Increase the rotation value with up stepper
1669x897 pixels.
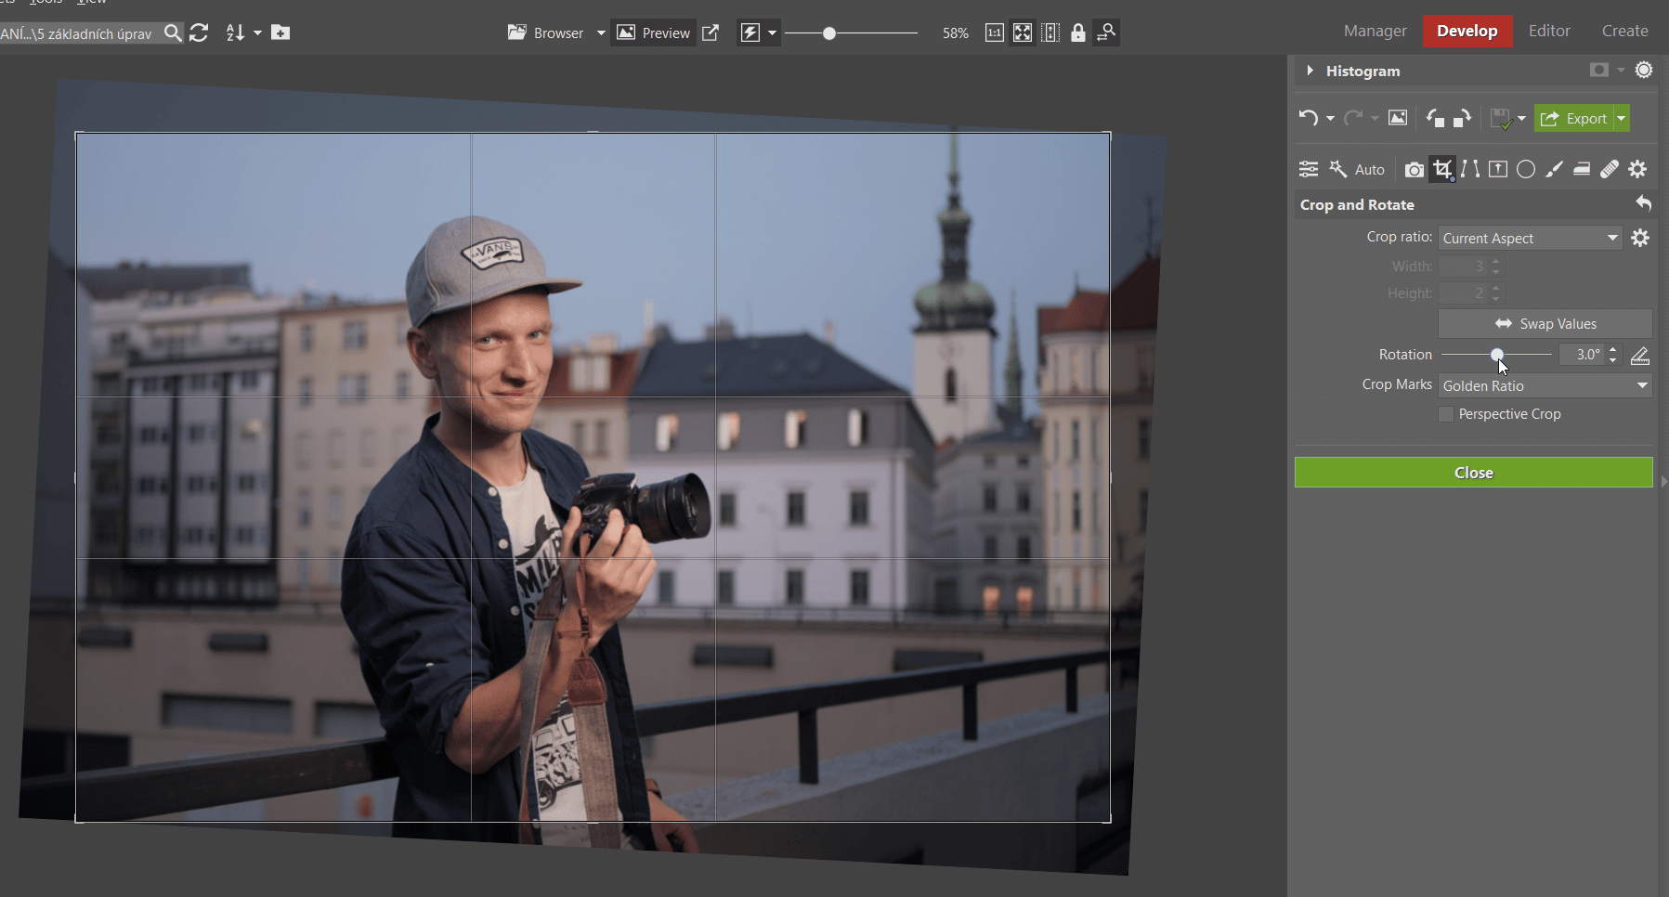pyautogui.click(x=1613, y=350)
